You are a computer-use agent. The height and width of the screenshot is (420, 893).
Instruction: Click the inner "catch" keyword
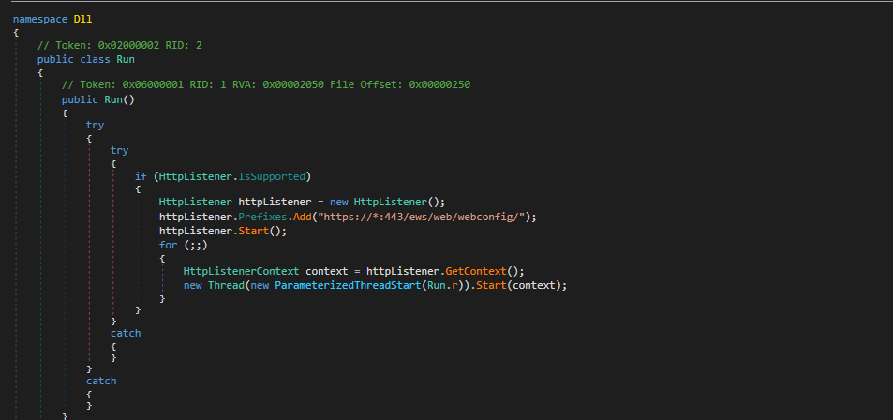[126, 333]
